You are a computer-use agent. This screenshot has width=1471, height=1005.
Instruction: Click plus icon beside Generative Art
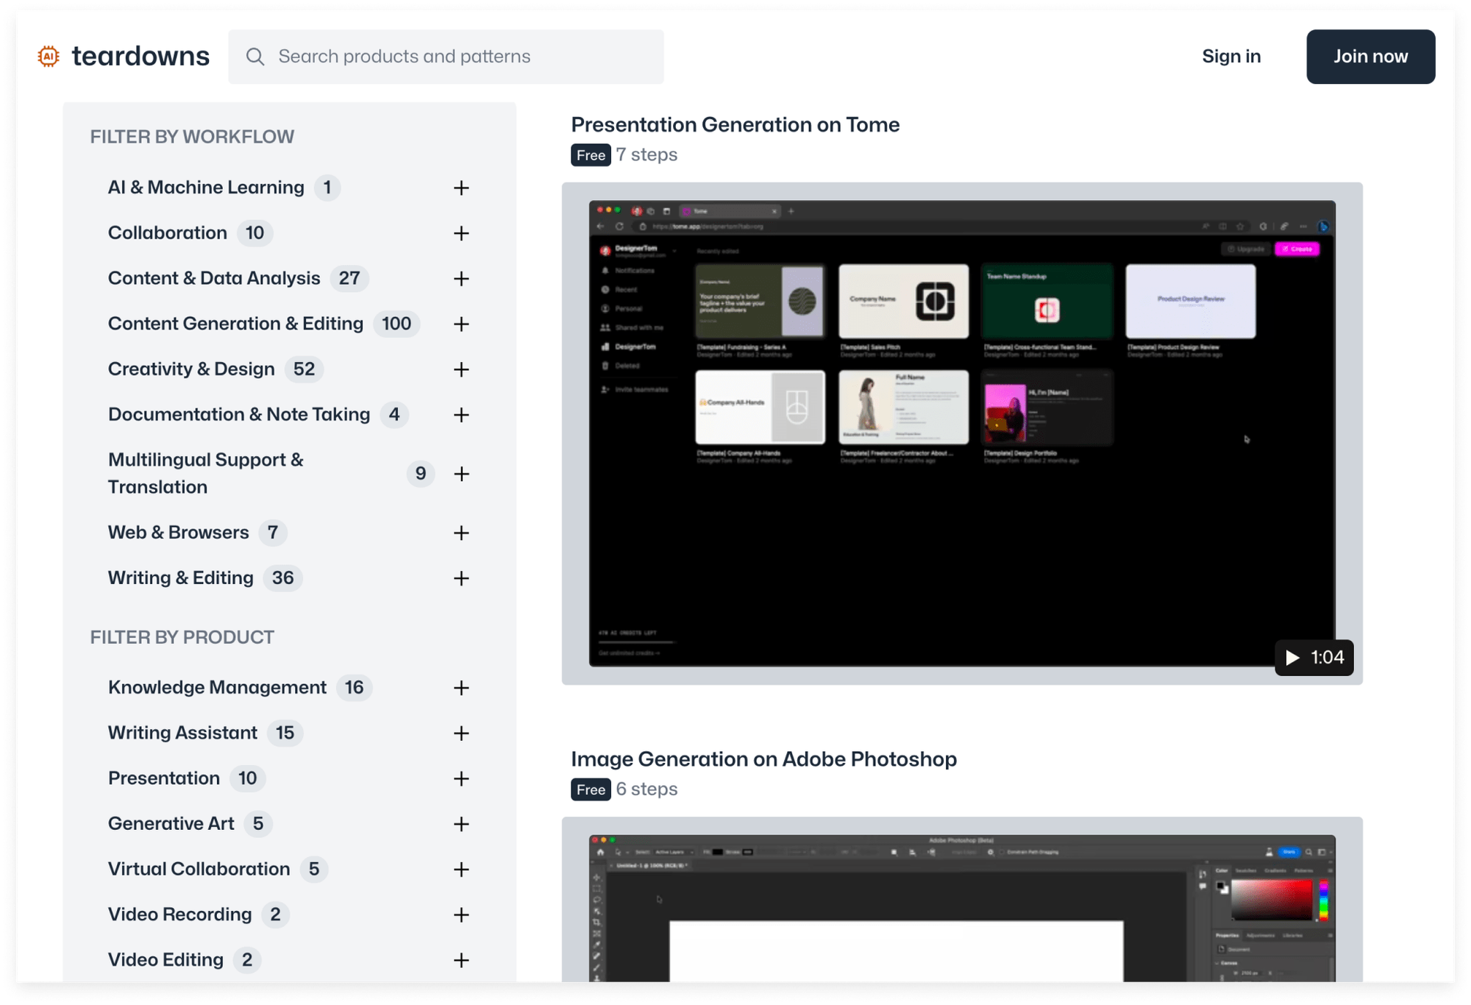pyautogui.click(x=461, y=824)
